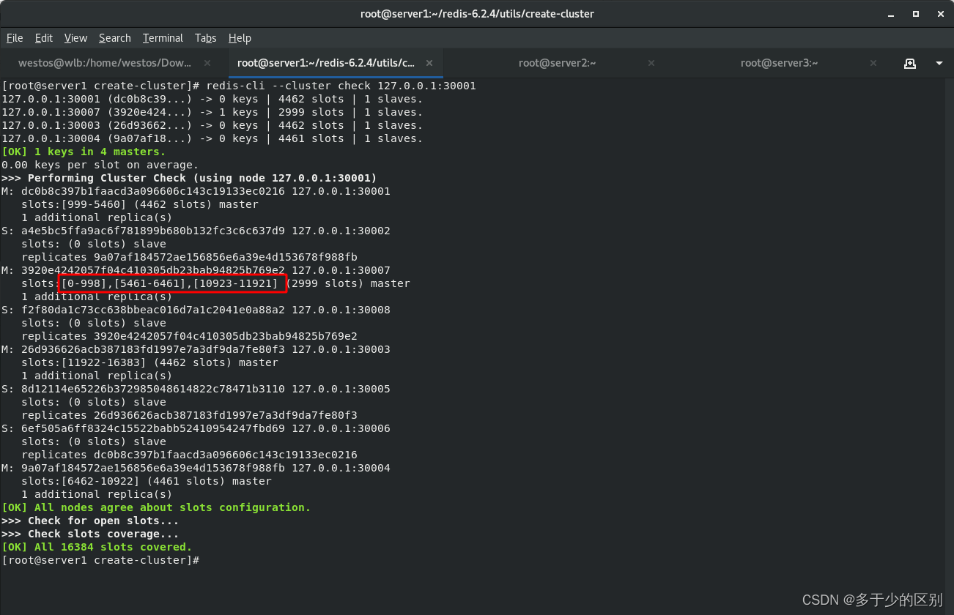Click slave node a4e5bc5ffa9ac6f7 30002 line
Screen dimensions: 954x615
[x=196, y=231]
